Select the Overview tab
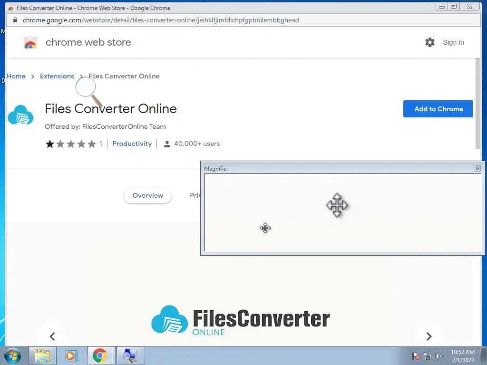Screen dimensions: 487x365 [x=147, y=195]
